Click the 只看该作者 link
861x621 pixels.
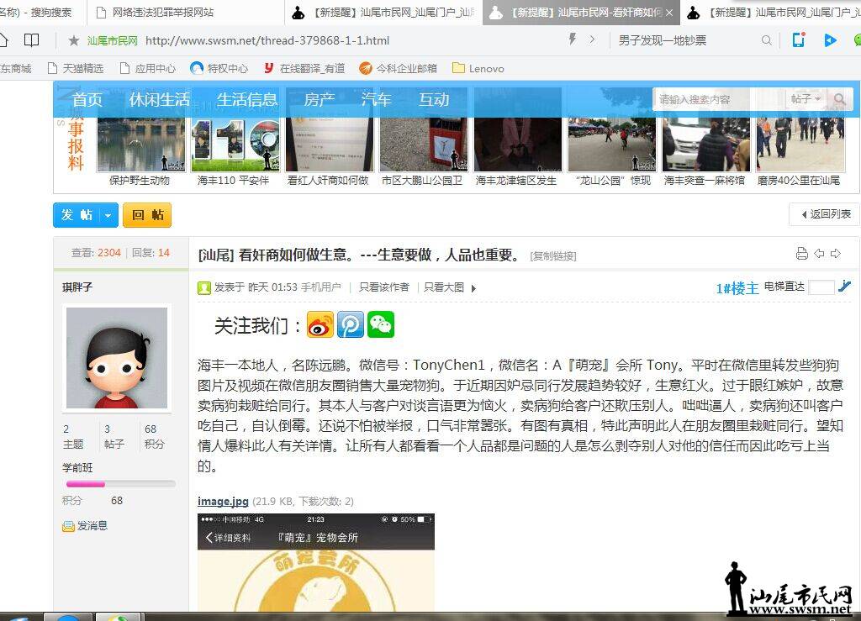click(383, 287)
